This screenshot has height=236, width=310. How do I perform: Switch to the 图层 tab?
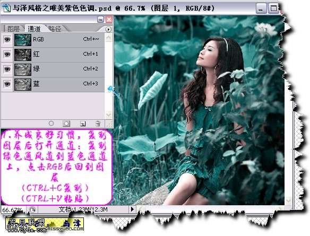[x=13, y=29]
